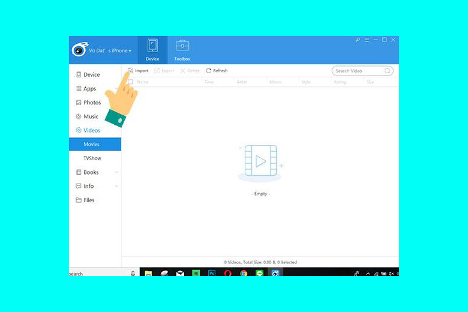Expand the Books section arrow
Image resolution: width=468 pixels, height=312 pixels.
[x=116, y=172]
